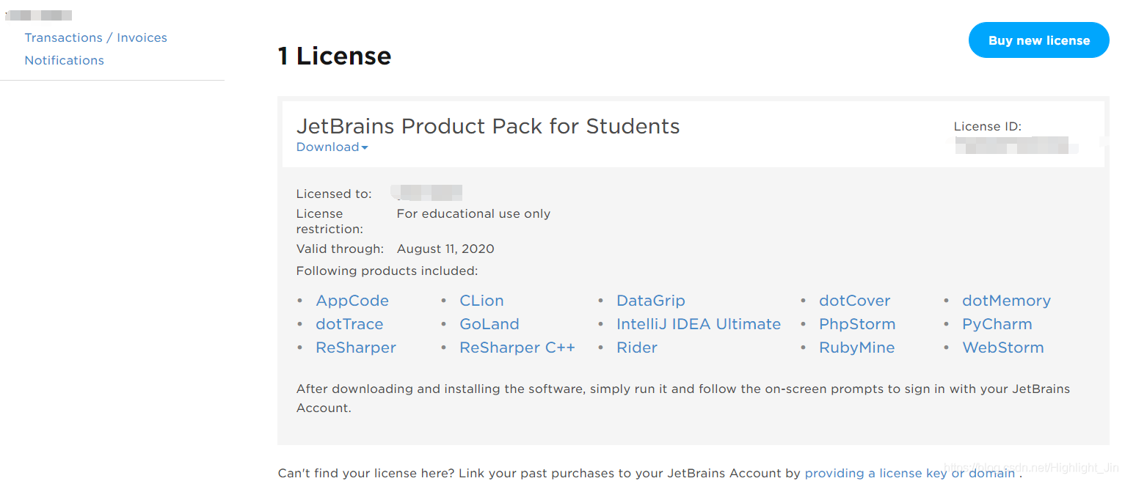Go to the Rider link

[637, 348]
